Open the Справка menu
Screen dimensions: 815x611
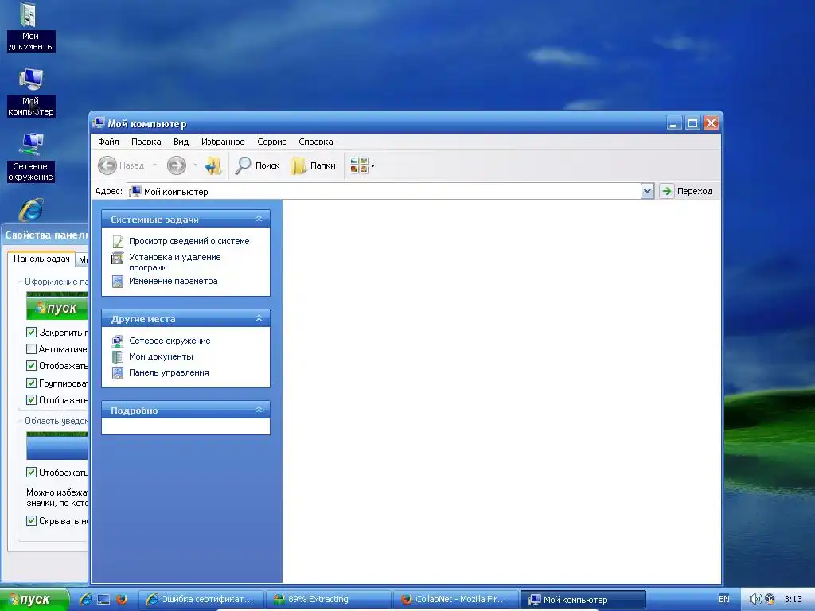[x=315, y=142]
